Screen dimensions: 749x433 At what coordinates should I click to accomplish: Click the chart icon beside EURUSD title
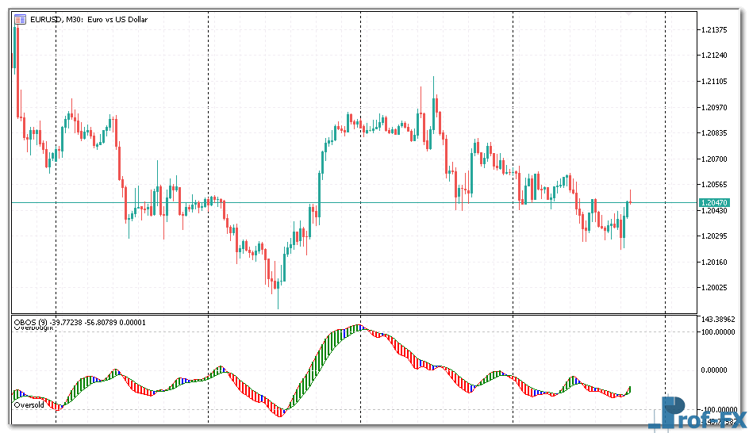(20, 18)
